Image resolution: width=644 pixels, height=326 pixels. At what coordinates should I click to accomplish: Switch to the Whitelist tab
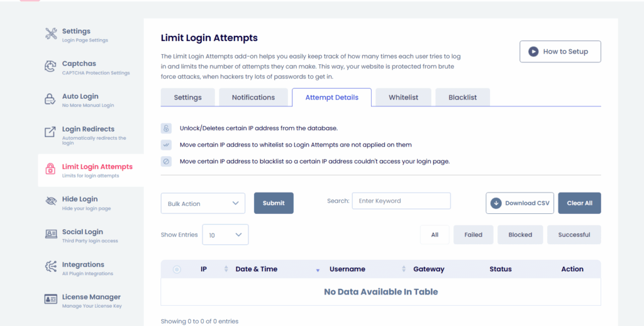[x=402, y=98]
